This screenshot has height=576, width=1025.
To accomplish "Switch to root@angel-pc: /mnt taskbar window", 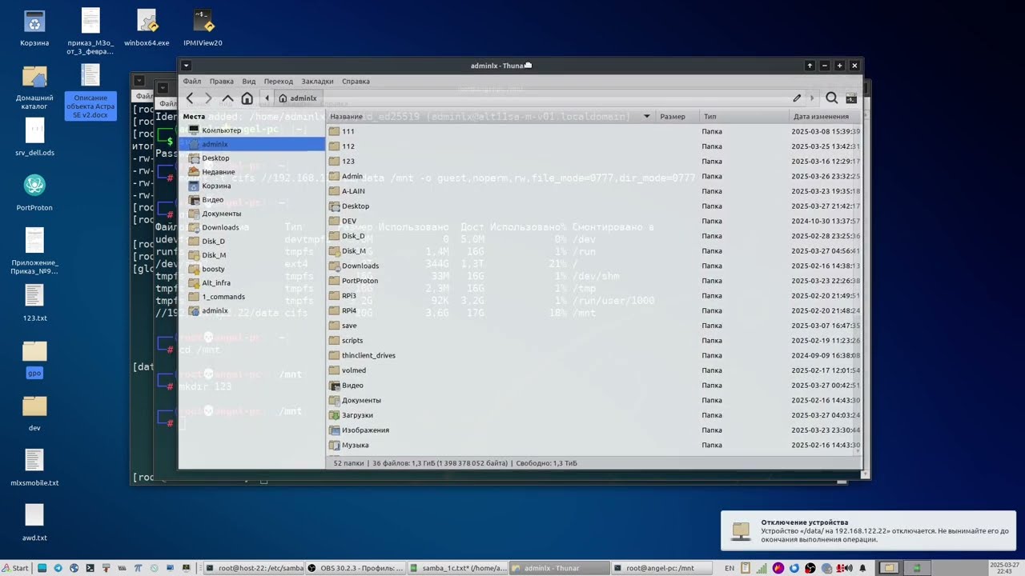I will tap(661, 568).
